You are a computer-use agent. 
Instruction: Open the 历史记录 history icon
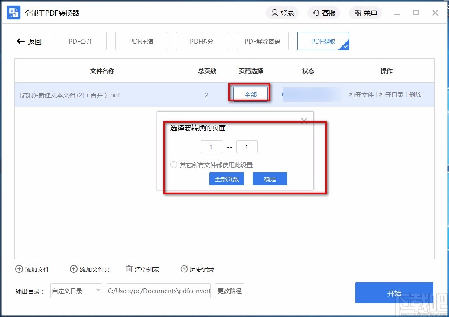(184, 269)
